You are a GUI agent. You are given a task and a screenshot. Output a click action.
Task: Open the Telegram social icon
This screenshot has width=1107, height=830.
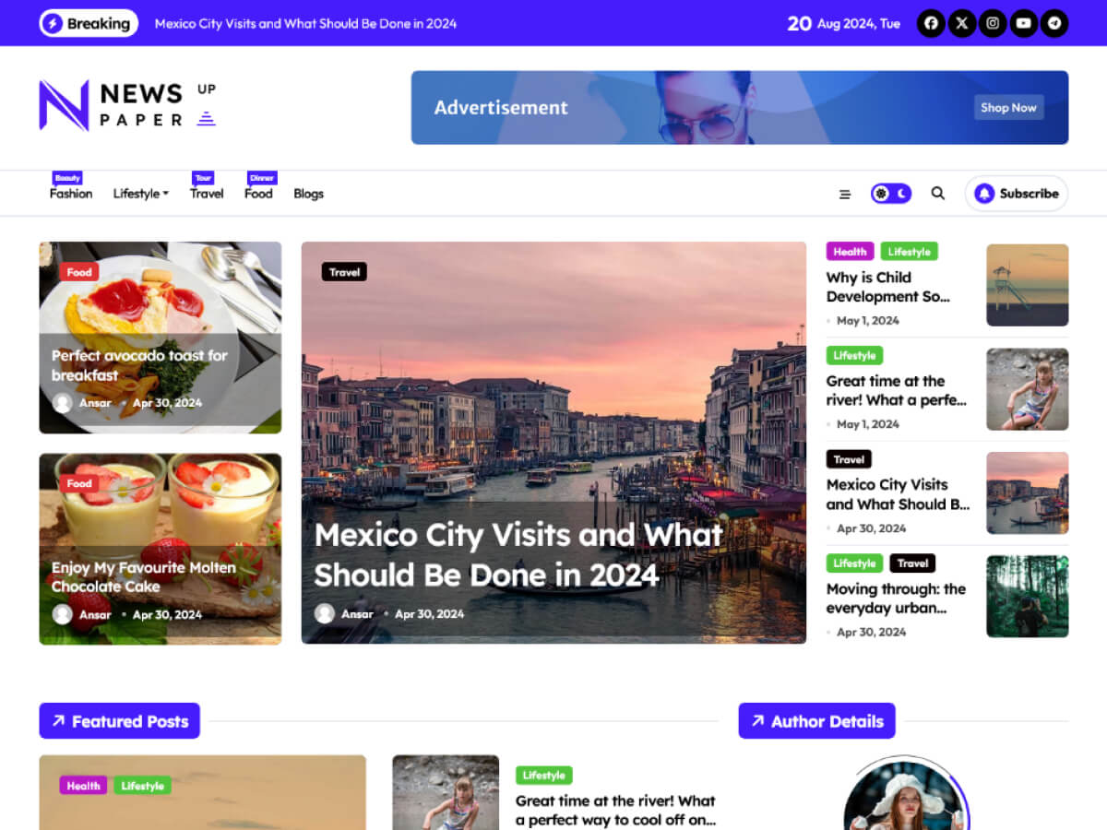point(1054,23)
